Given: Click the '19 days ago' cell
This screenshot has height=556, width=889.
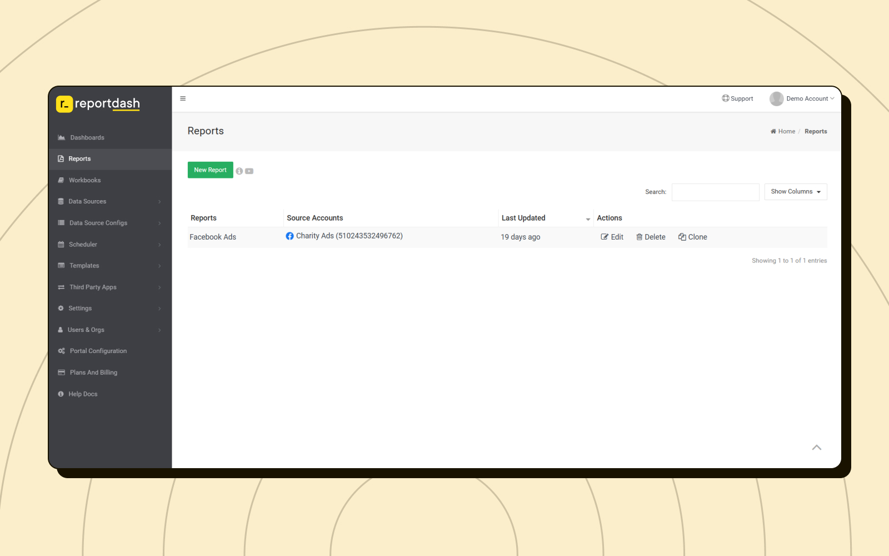Looking at the screenshot, I should point(521,237).
